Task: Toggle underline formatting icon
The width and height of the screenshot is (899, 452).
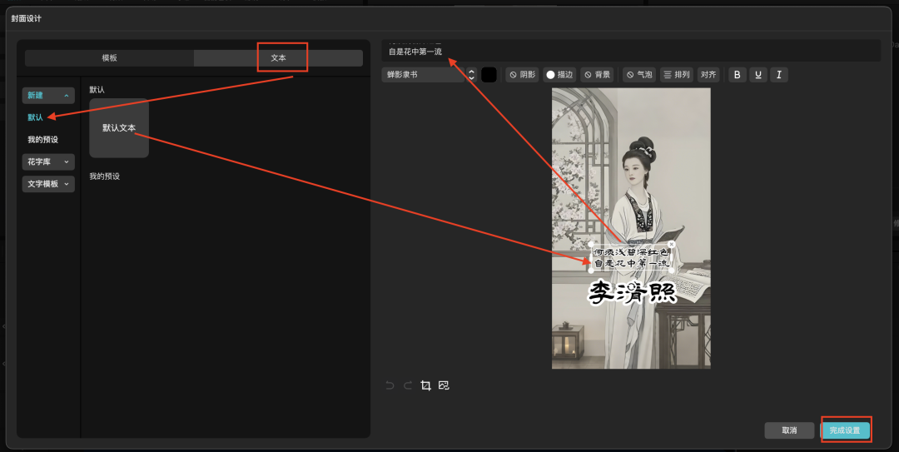Action: click(758, 75)
